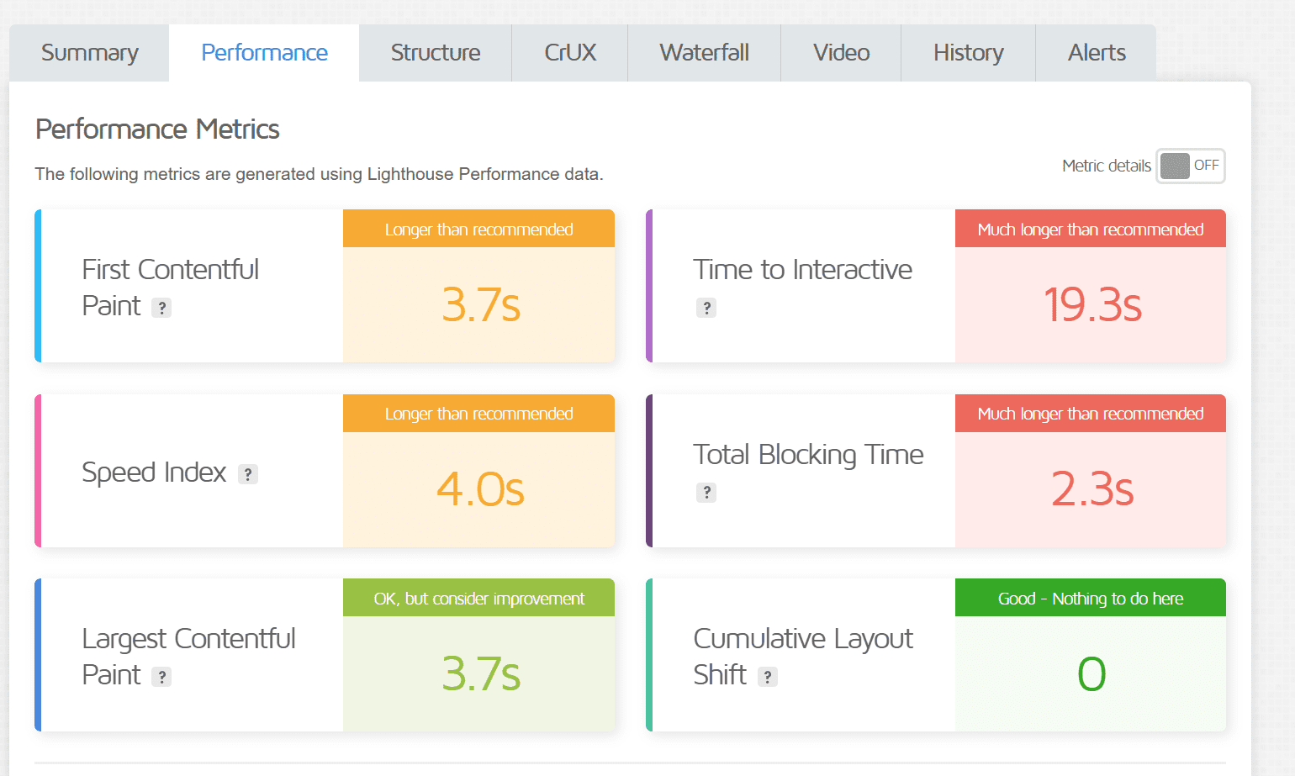
Task: Click the 'Longer than recommended' badge above 3.7s
Action: pos(478,229)
